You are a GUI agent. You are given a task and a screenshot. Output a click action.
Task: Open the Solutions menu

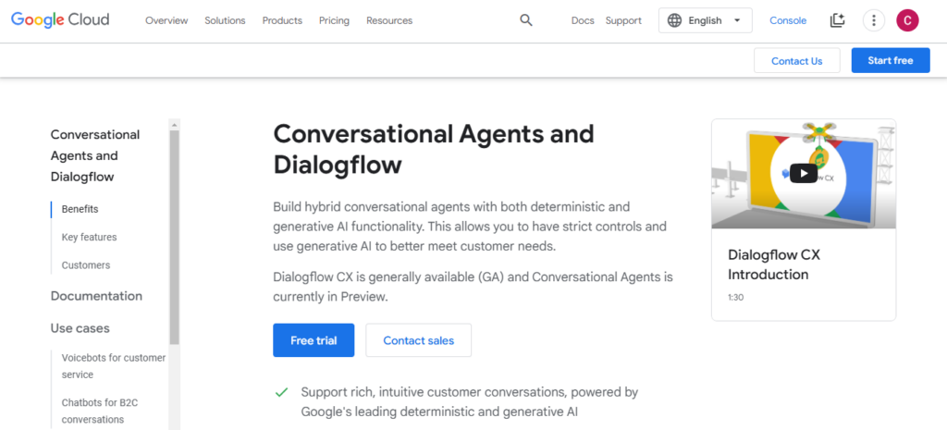pos(225,20)
